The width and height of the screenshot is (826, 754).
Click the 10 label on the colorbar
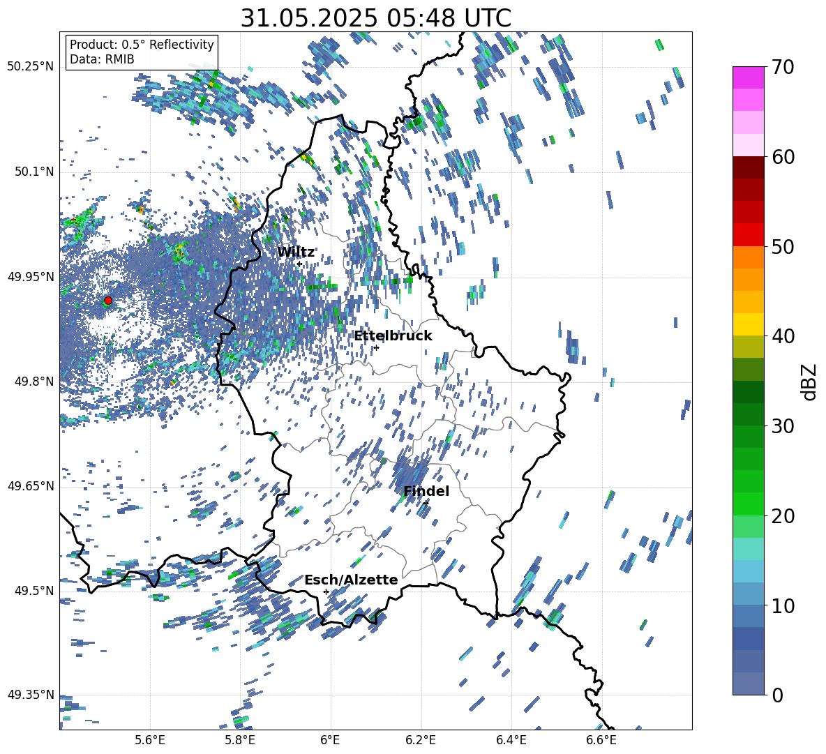click(782, 605)
